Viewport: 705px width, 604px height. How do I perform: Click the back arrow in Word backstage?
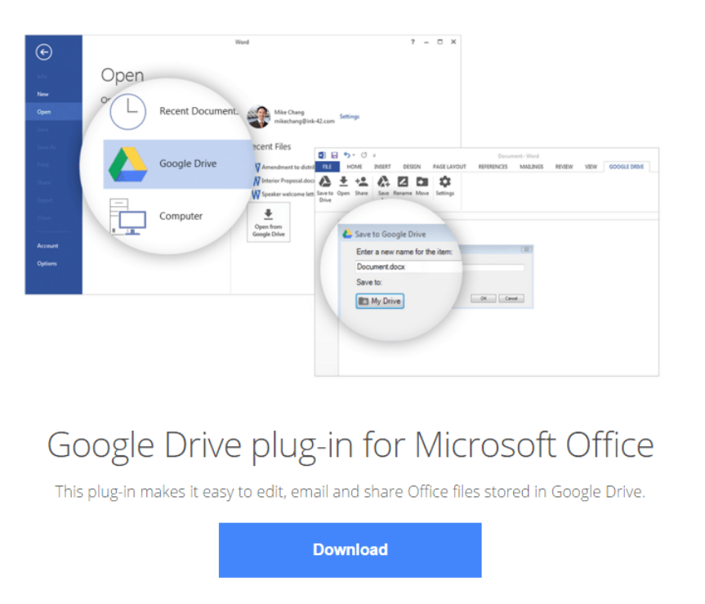pyautogui.click(x=44, y=52)
